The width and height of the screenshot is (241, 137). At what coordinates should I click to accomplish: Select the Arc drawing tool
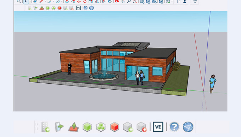click(x=50, y=1)
